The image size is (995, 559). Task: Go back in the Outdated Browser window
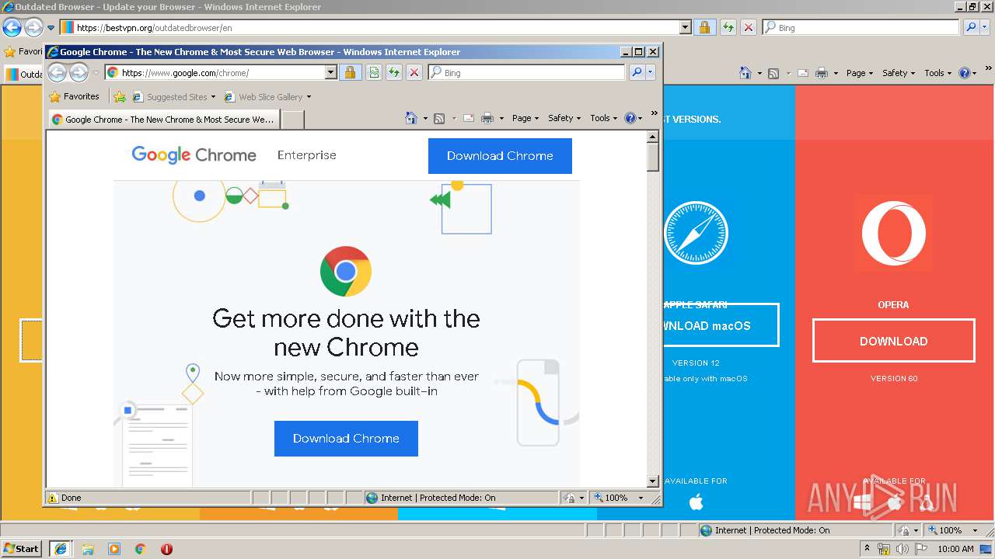[12, 28]
